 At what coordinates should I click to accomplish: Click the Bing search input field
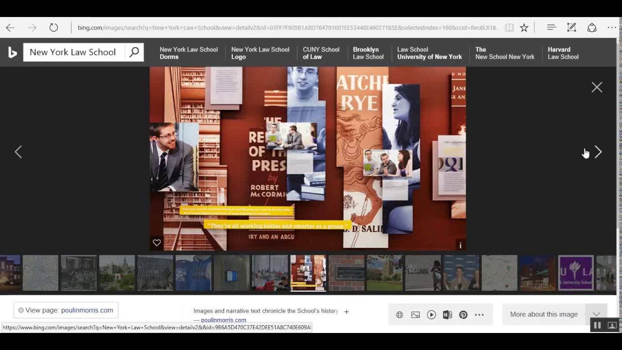click(74, 52)
